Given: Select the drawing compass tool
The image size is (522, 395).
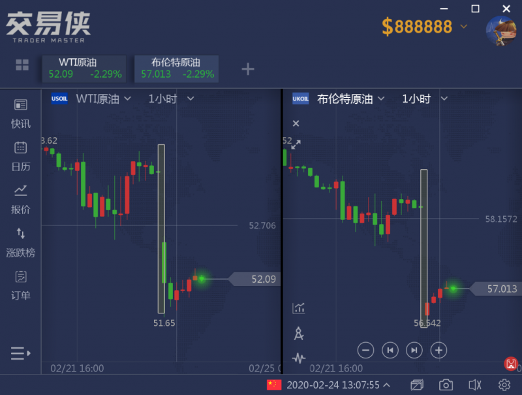Looking at the screenshot, I should point(299,333).
